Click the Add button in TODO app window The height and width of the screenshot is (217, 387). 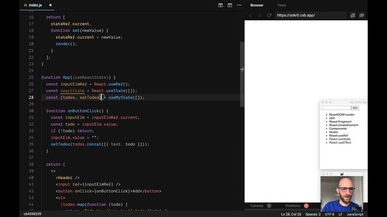[355, 108]
